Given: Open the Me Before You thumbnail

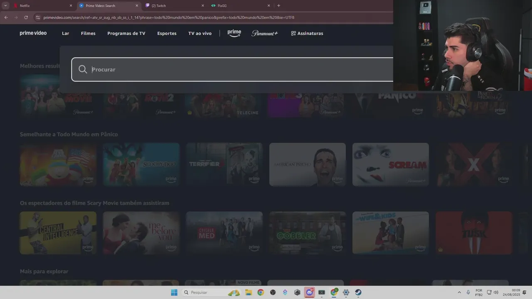Looking at the screenshot, I should coord(141,233).
